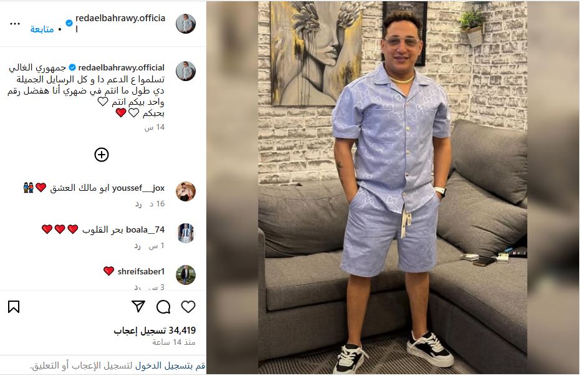Share the post via the paper plane icon
581x376 pixels.
click(x=138, y=306)
